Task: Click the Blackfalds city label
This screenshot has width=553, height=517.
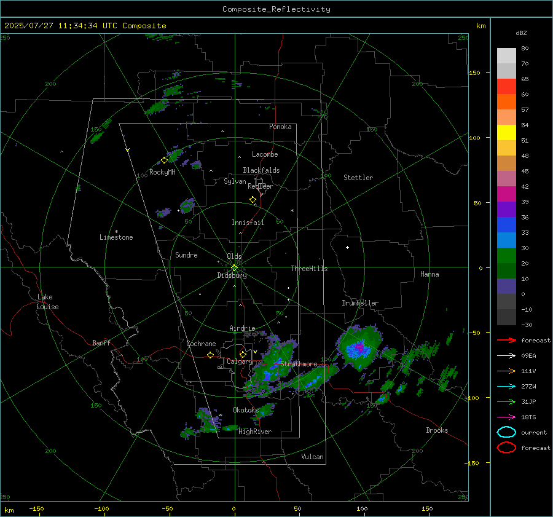Action: (261, 170)
